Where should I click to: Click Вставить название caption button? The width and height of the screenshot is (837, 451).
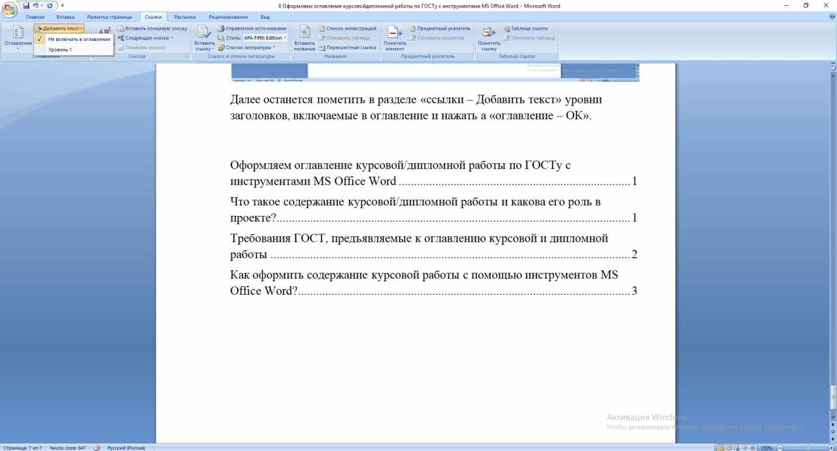click(305, 39)
